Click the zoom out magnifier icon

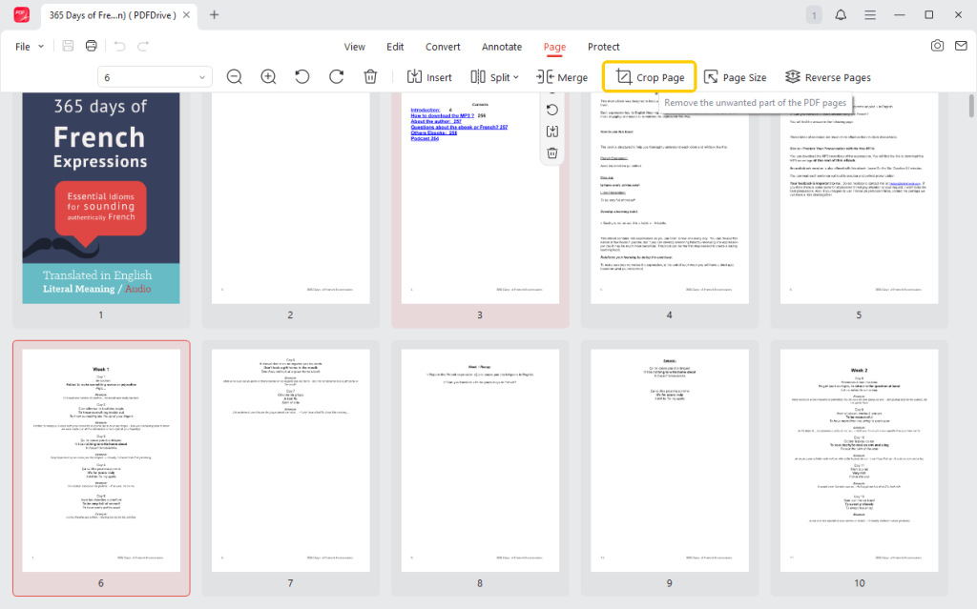pos(235,77)
